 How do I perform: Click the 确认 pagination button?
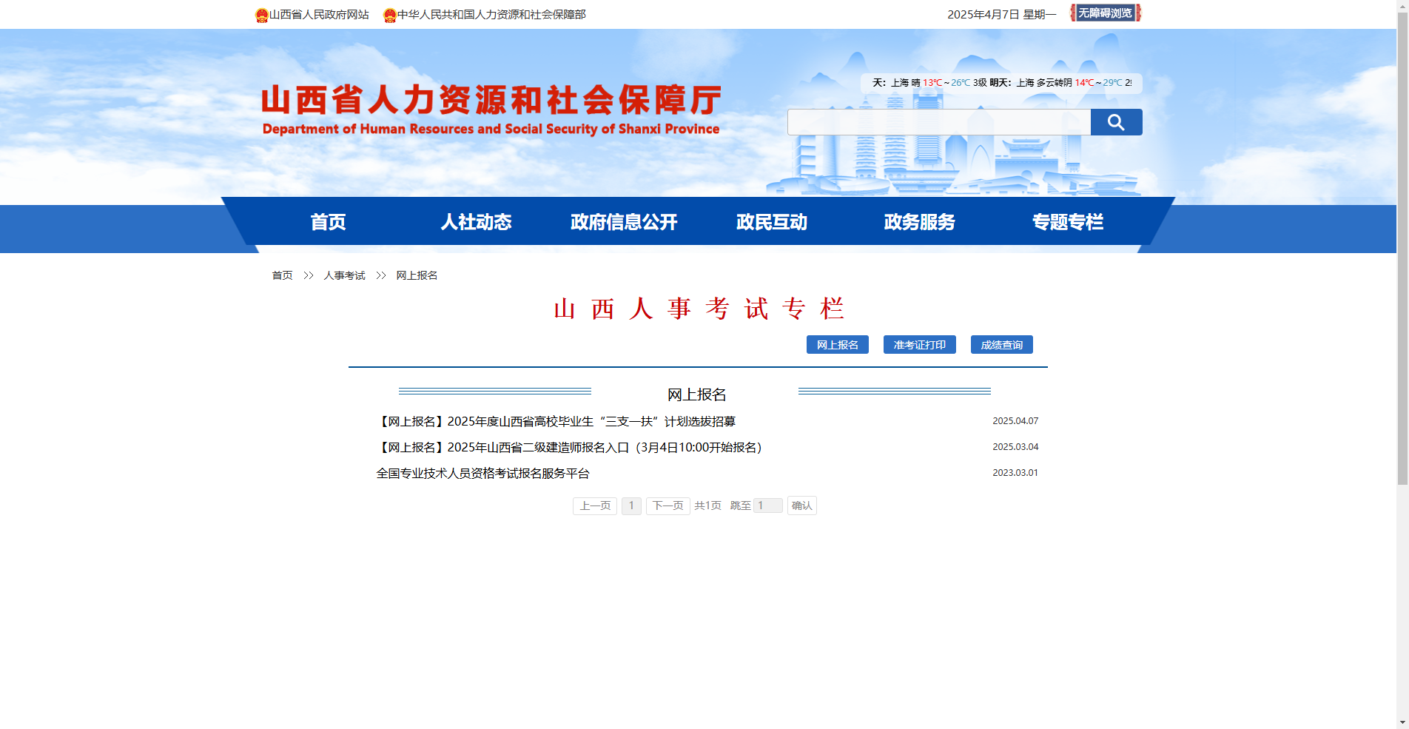coord(801,505)
